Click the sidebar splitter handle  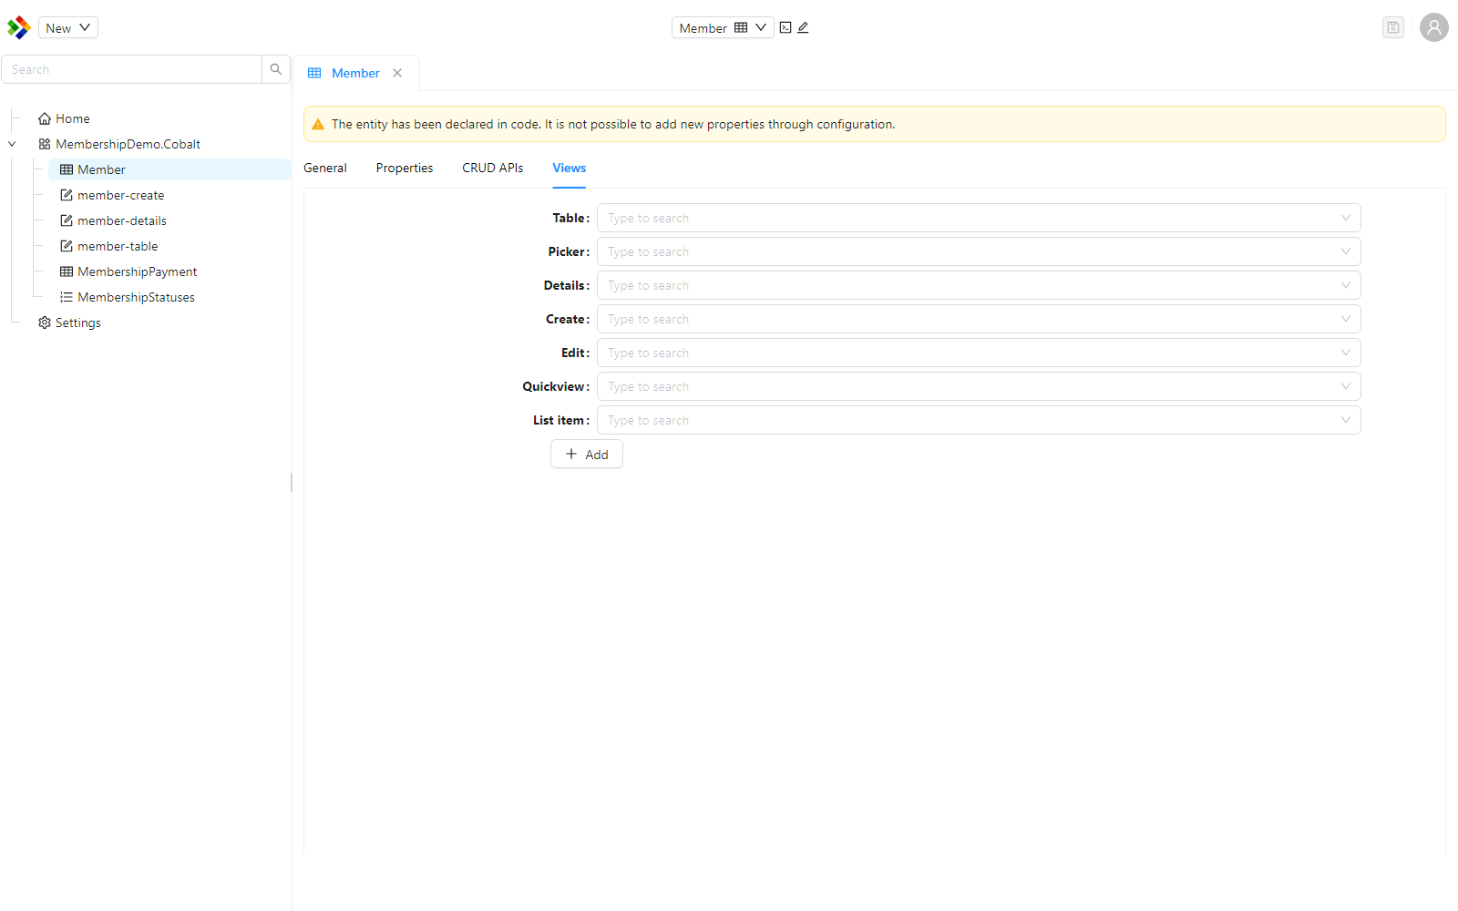[292, 483]
